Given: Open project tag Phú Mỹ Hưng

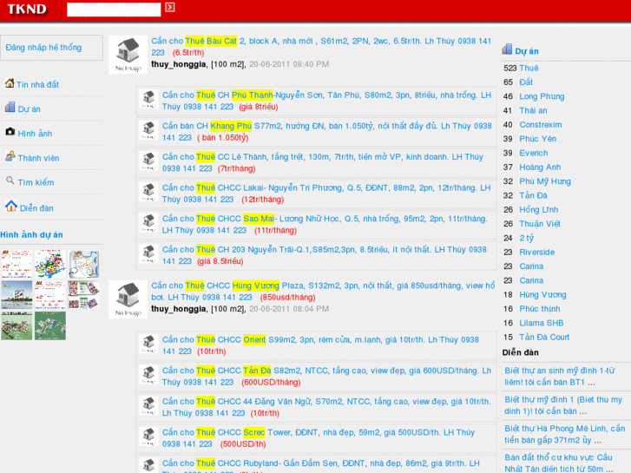Looking at the screenshot, I should point(545,181).
